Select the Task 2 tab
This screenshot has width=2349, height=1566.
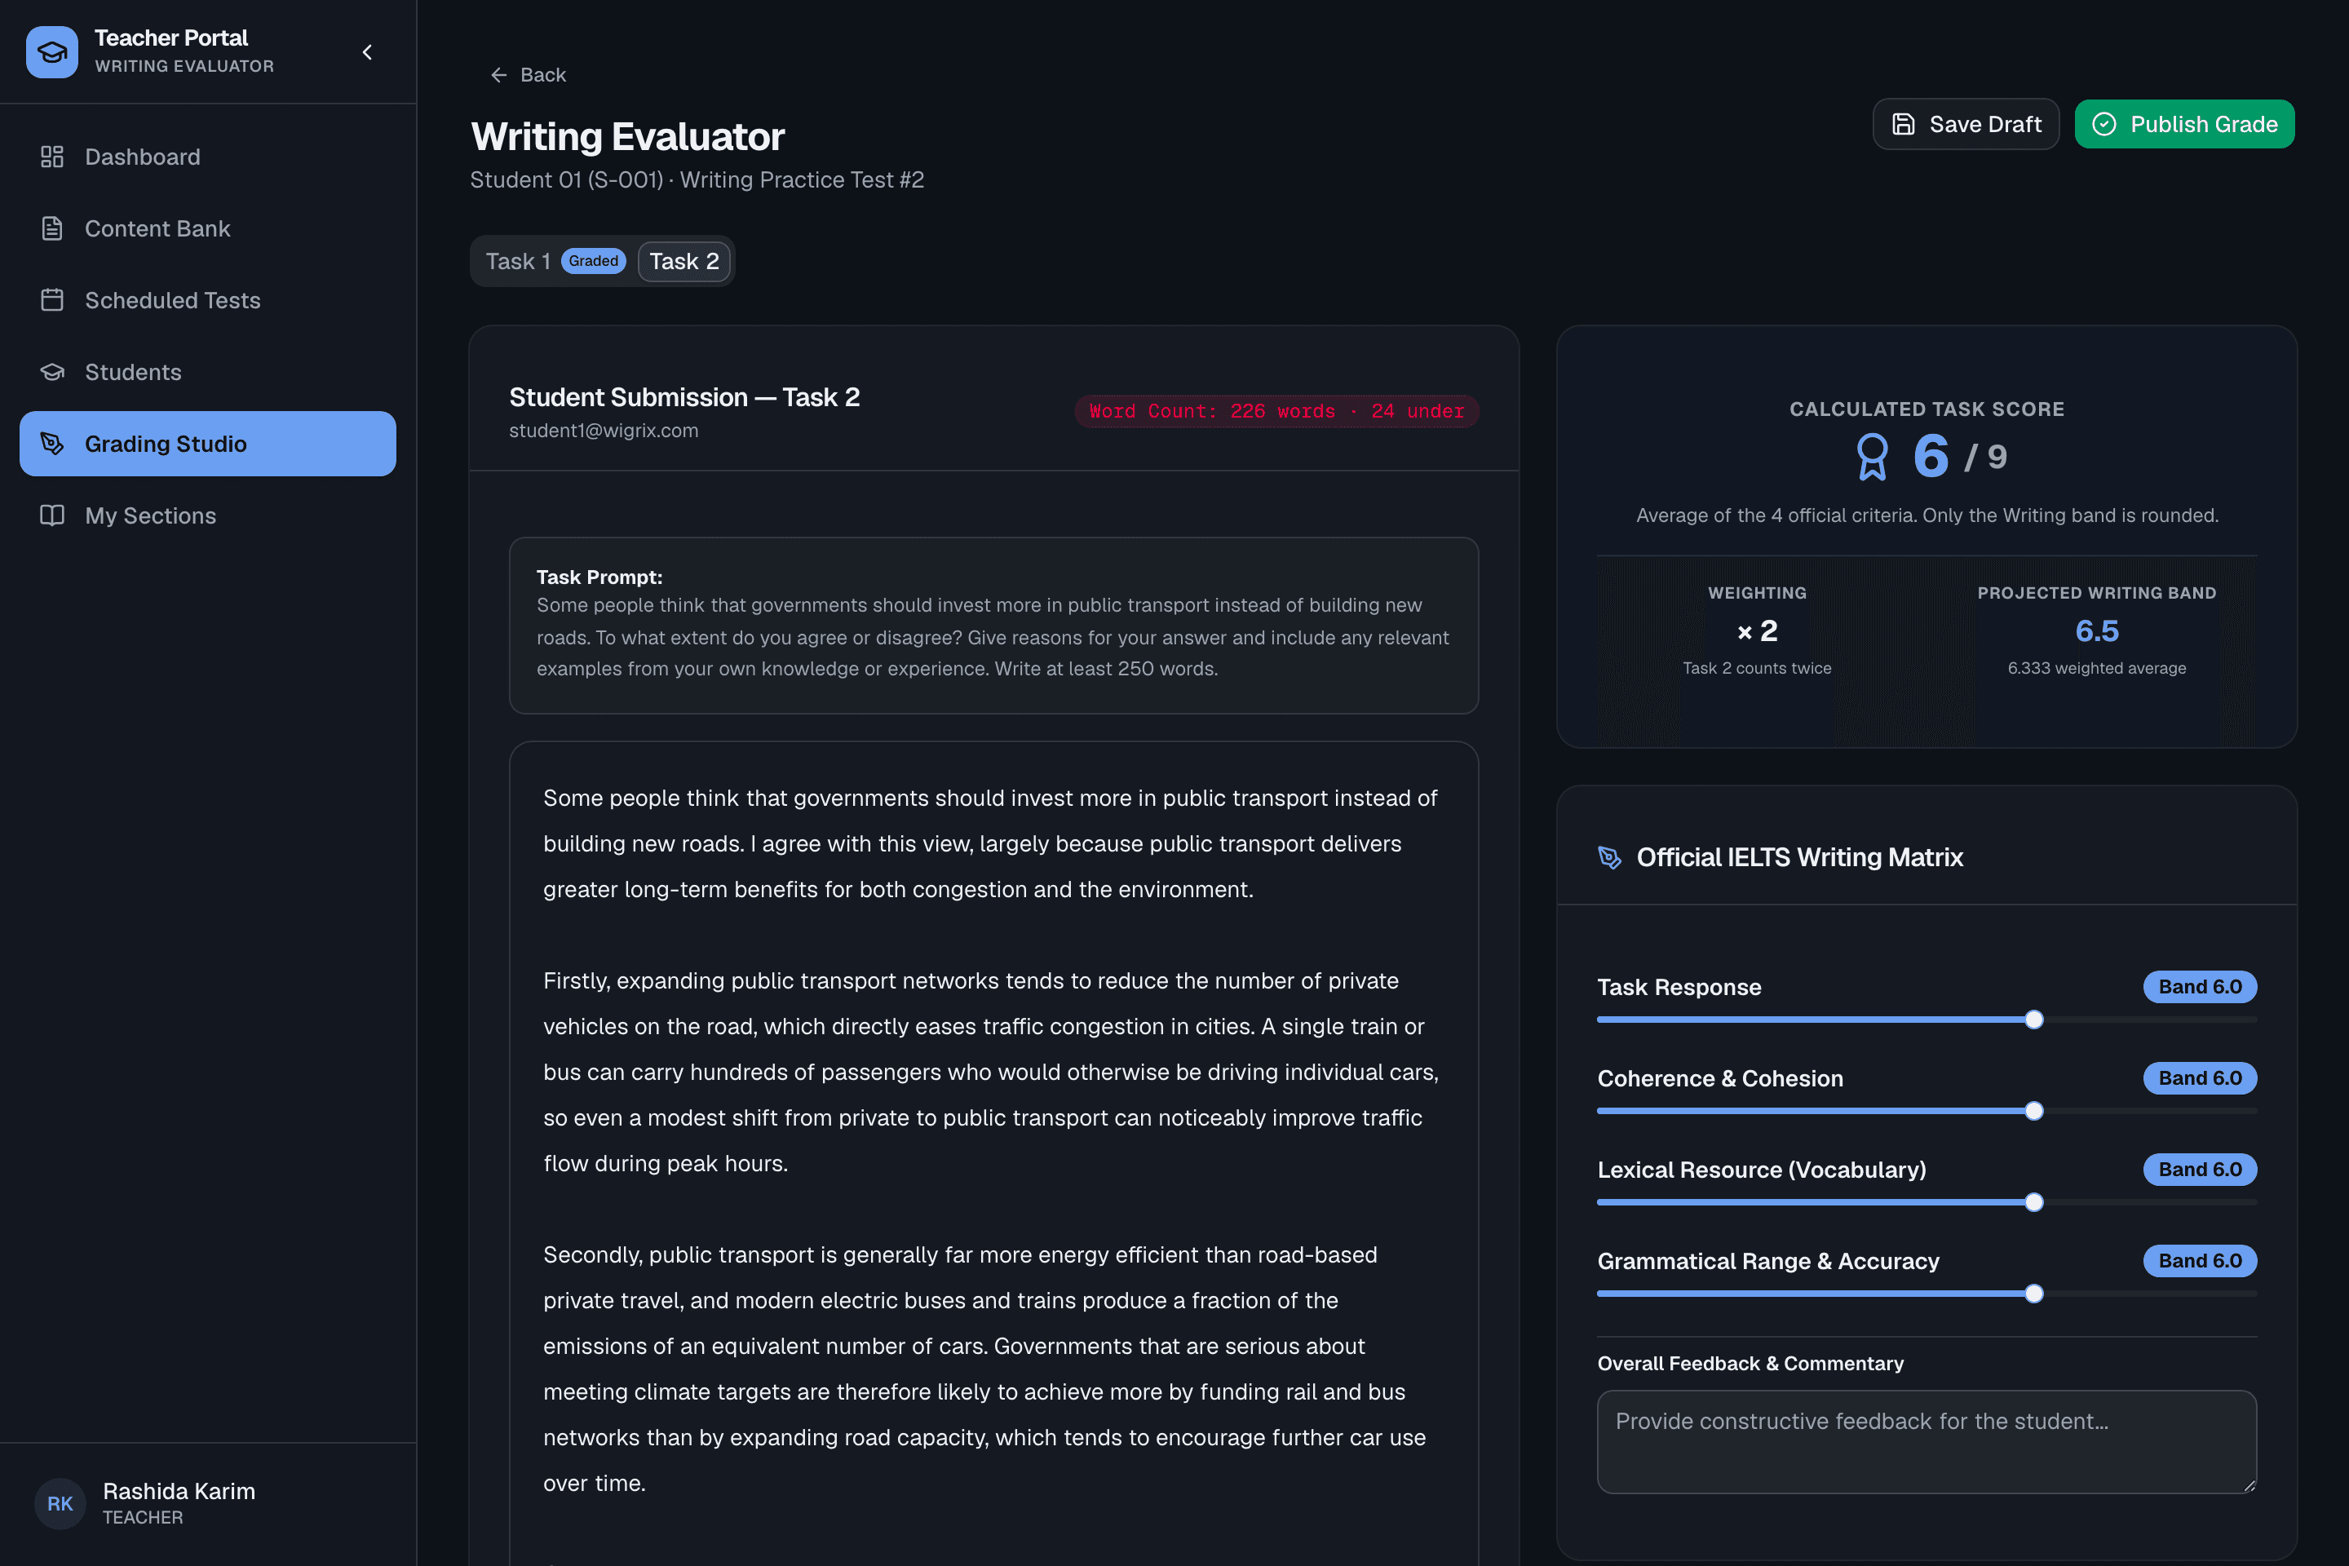click(x=684, y=262)
